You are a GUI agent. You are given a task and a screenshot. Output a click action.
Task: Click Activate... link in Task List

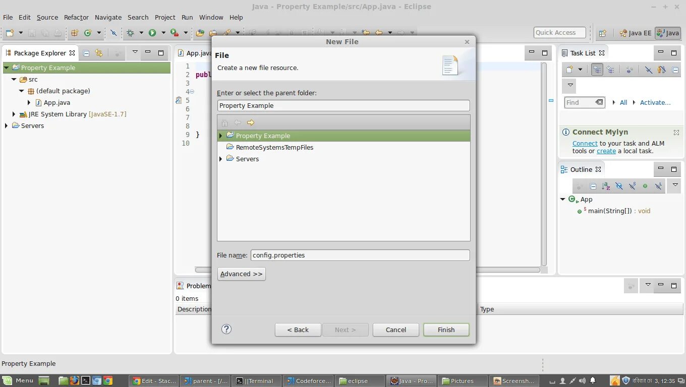(655, 102)
